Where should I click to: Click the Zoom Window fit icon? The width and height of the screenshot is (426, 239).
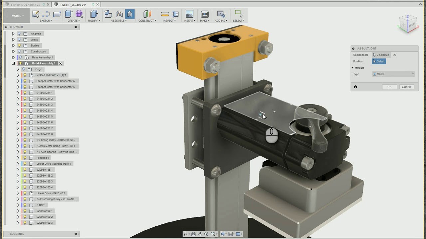(x=213, y=234)
